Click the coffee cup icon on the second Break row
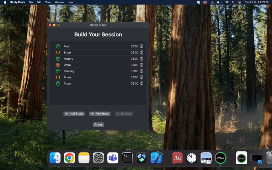Screen dimensions: 272x170 pos(58,65)
